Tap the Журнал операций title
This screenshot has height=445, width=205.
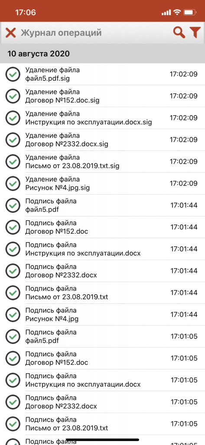61,33
